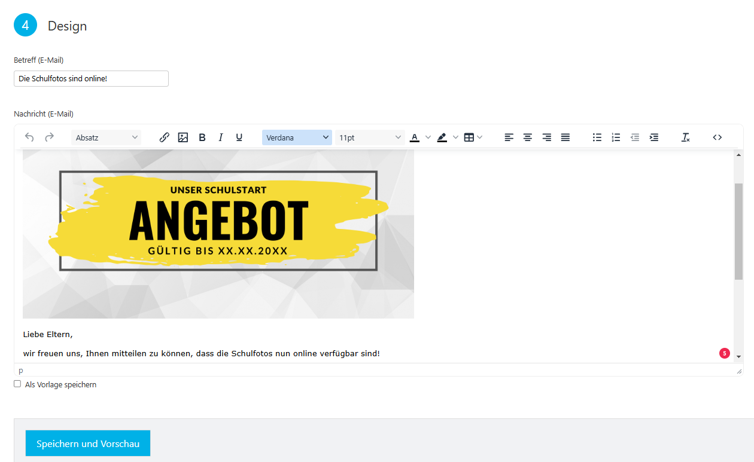Screen dimensions: 754x462
Task: Click the Betreff subject input field
Action: 91,78
